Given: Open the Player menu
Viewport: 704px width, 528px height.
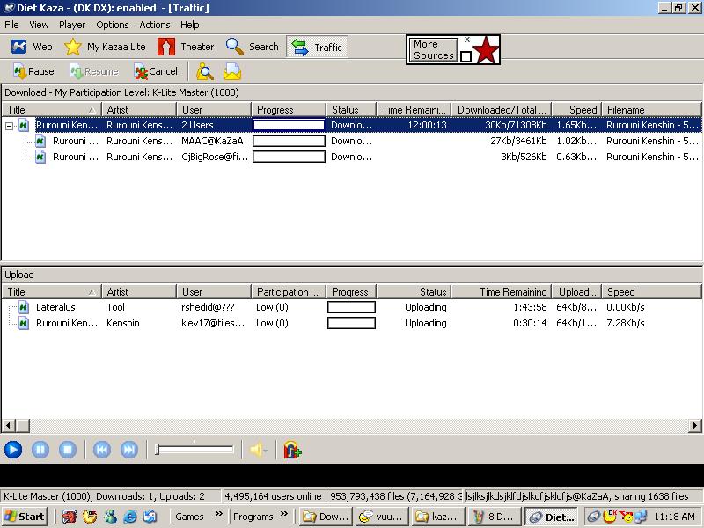Looking at the screenshot, I should coord(72,25).
